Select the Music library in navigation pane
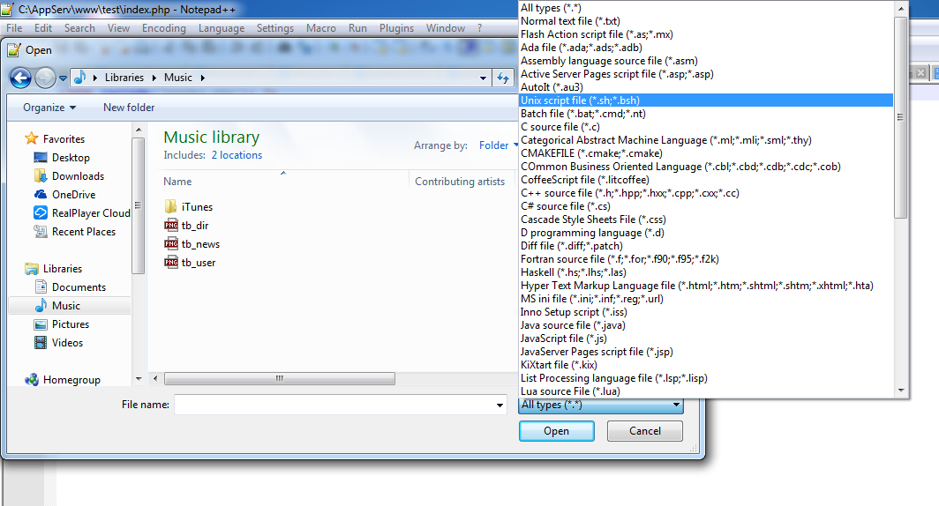The width and height of the screenshot is (939, 506). click(66, 306)
